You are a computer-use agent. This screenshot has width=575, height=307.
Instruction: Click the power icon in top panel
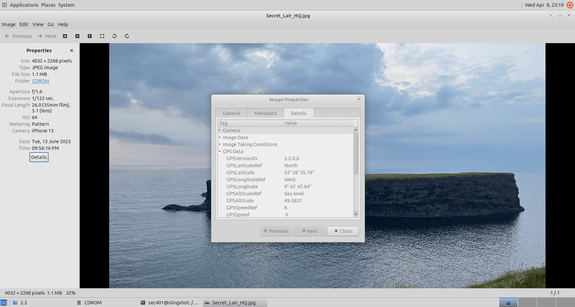click(x=570, y=5)
